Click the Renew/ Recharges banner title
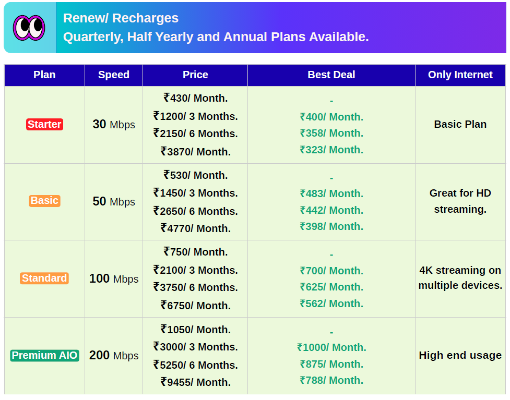 click(x=121, y=18)
